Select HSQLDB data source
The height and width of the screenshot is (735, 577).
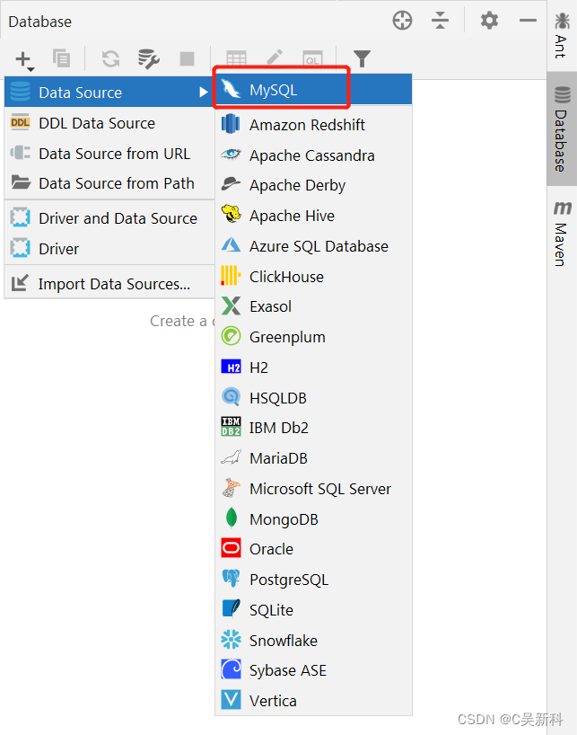(313, 398)
